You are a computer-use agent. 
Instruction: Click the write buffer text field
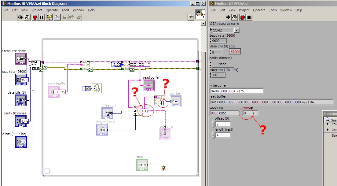click(236, 91)
